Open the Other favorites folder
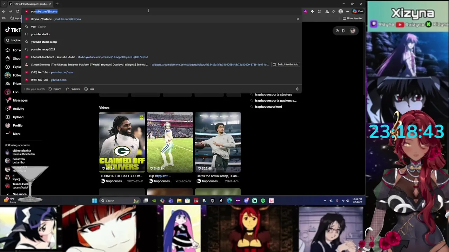 (x=353, y=18)
